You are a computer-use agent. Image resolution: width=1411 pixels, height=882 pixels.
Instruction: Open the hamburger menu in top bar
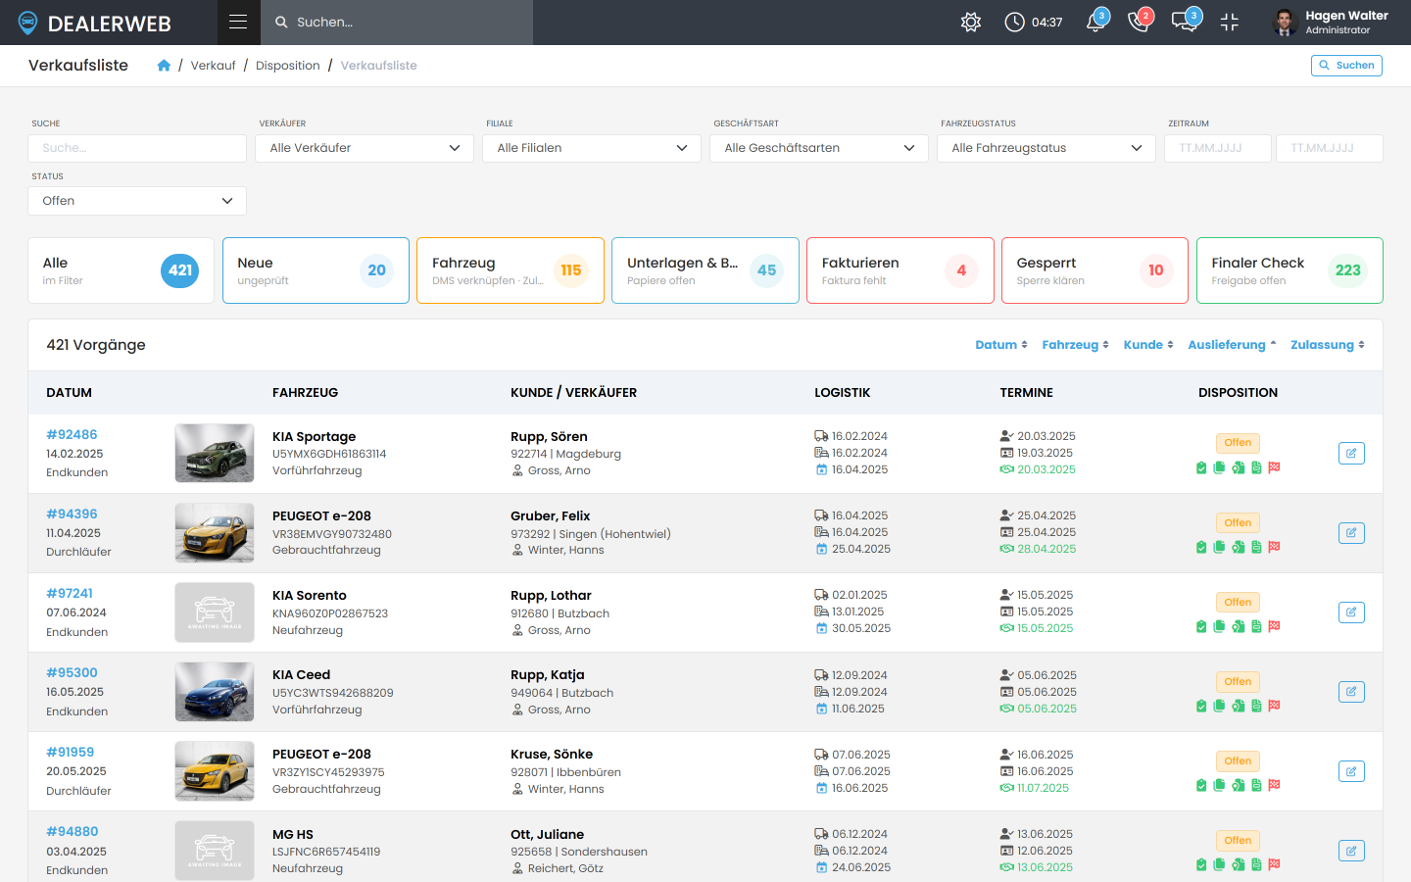(x=238, y=22)
